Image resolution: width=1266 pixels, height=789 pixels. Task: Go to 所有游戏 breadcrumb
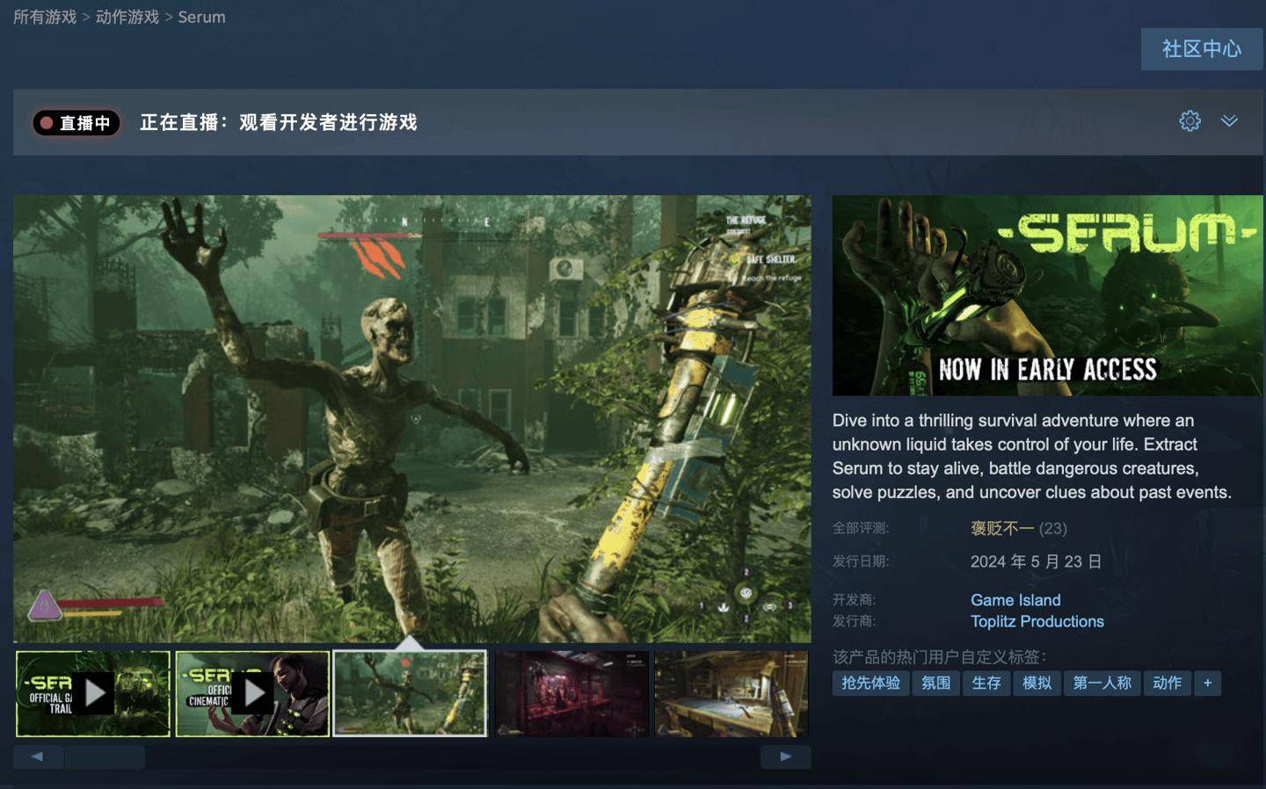pos(45,18)
